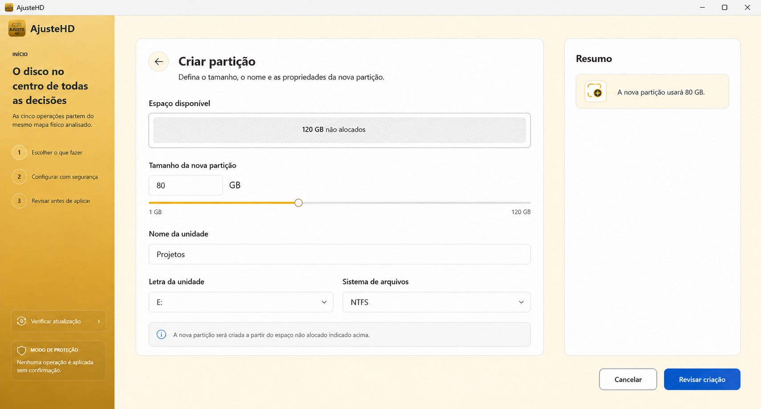Open Verificar atualização
The height and width of the screenshot is (409, 761).
tap(58, 321)
